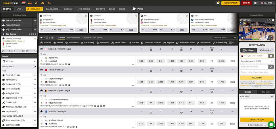Click the Egypt flag icon in header

tap(24, 3)
